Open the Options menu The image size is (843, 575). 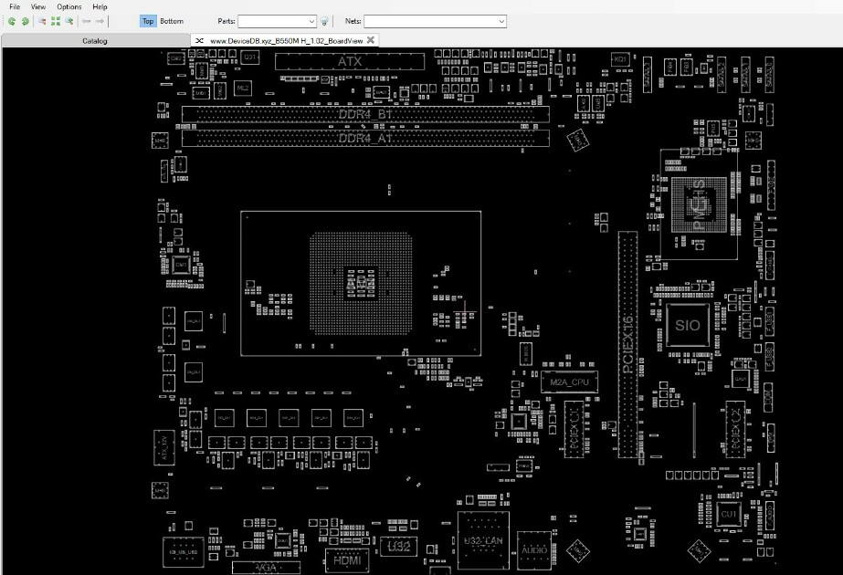click(x=69, y=6)
